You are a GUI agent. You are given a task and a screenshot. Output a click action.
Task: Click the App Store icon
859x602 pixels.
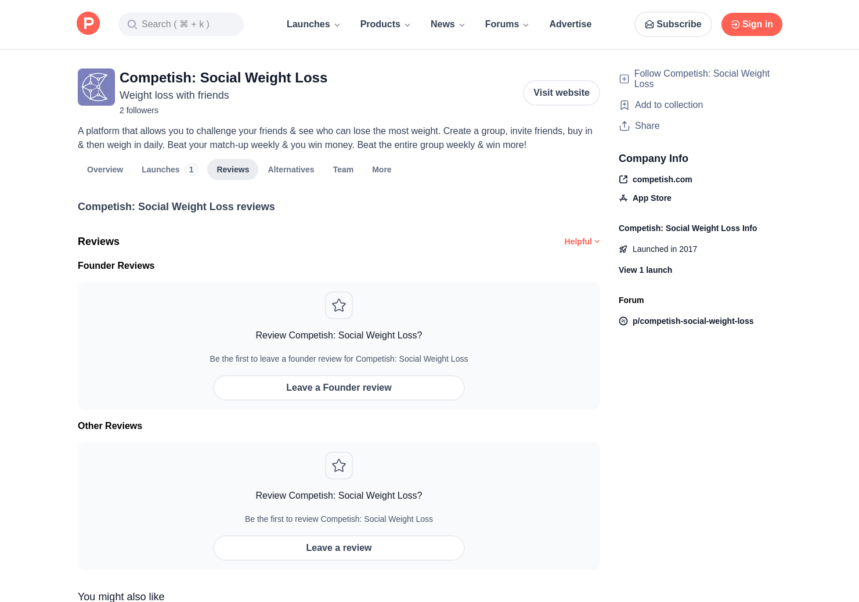click(x=623, y=198)
